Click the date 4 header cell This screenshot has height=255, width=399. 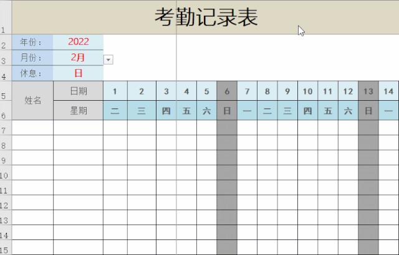pyautogui.click(x=186, y=91)
